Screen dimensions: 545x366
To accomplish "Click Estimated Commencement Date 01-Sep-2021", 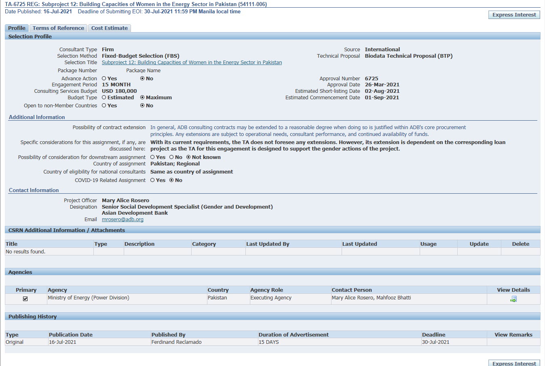I will click(382, 98).
